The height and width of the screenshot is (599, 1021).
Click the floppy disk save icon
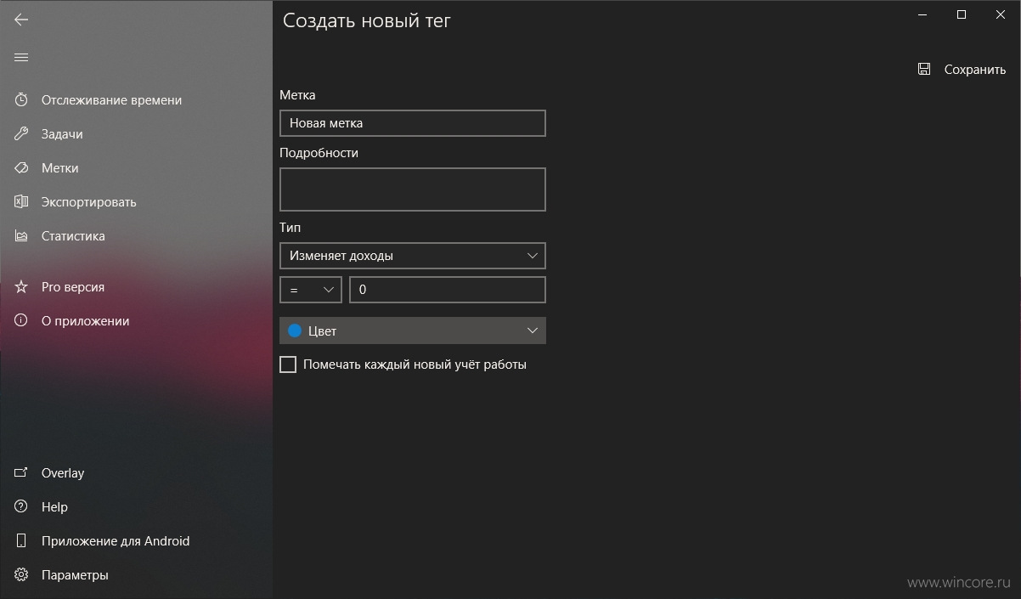[924, 69]
